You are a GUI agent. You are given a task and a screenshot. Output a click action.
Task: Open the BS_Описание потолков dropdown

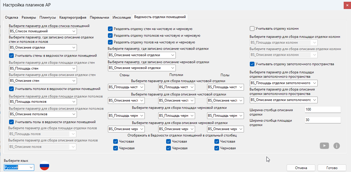(x=43, y=114)
